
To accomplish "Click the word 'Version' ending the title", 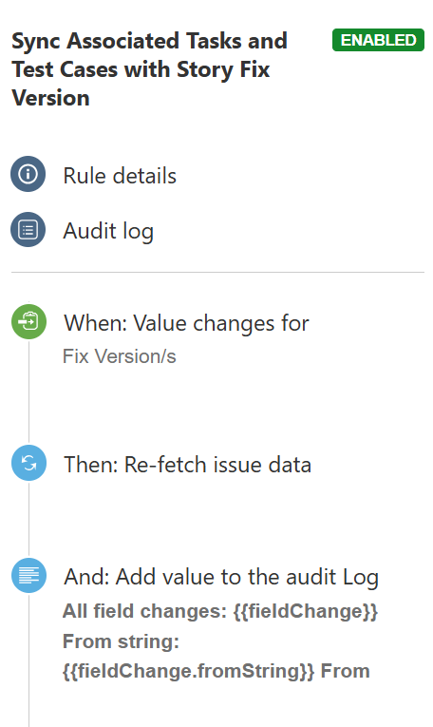I will (50, 98).
